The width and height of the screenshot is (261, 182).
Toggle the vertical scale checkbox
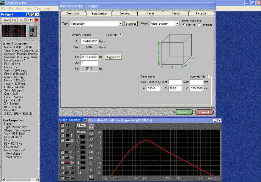[62, 135]
